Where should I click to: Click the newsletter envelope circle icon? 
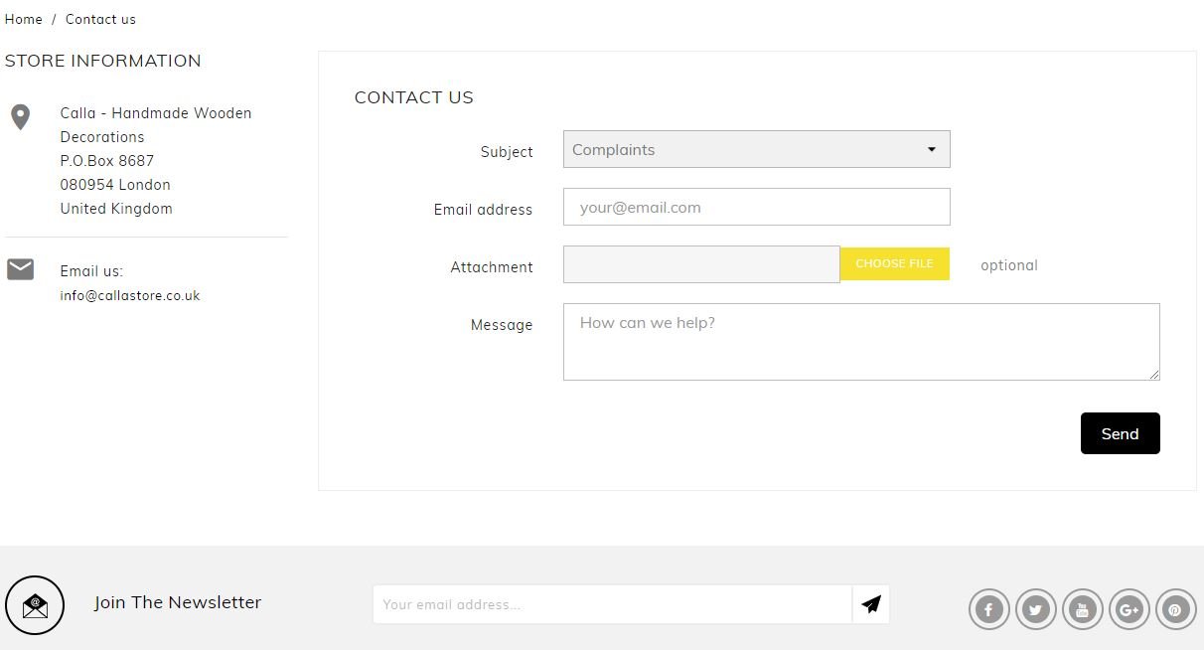tap(35, 604)
